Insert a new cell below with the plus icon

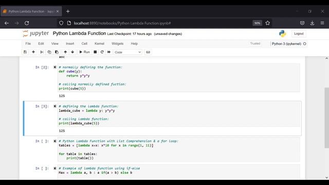[33, 52]
